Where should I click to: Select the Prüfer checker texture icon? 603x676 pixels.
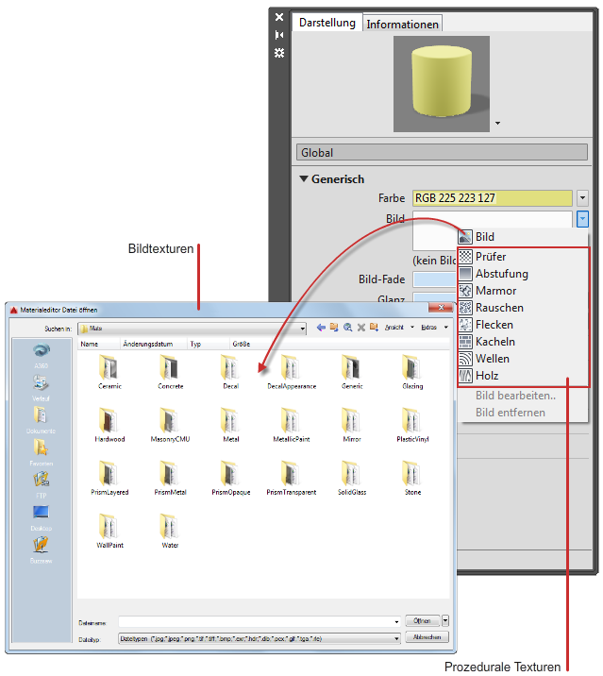pos(465,257)
